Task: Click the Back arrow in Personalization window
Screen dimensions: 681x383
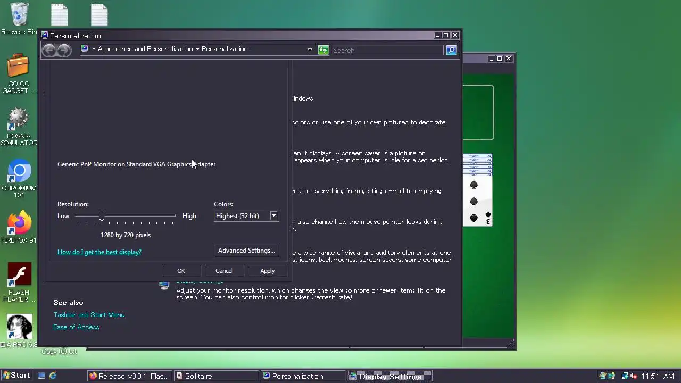Action: pos(49,50)
